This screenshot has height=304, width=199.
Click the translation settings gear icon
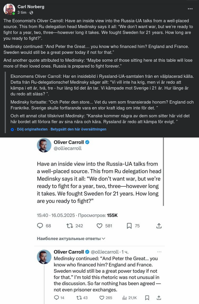click(12, 129)
